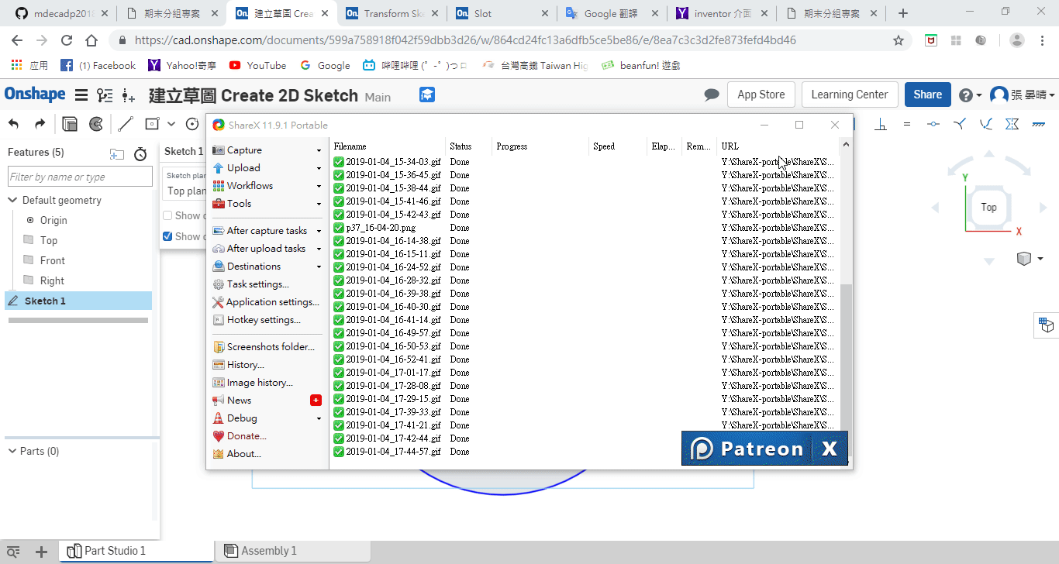The width and height of the screenshot is (1059, 564).
Task: Type in the Filter by name field
Action: (81, 177)
